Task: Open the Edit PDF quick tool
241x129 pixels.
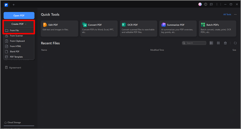Action: click(60, 29)
